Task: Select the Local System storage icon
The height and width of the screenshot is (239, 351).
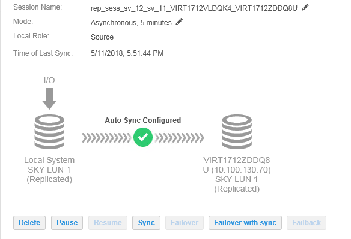Action: (x=49, y=132)
